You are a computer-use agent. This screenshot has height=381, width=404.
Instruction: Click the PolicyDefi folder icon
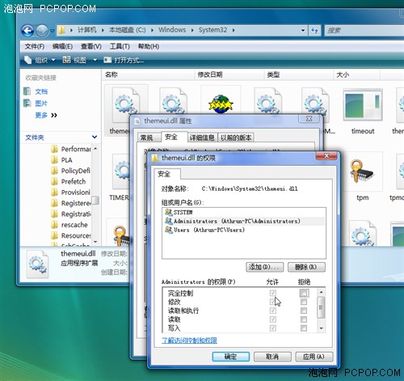pos(54,171)
